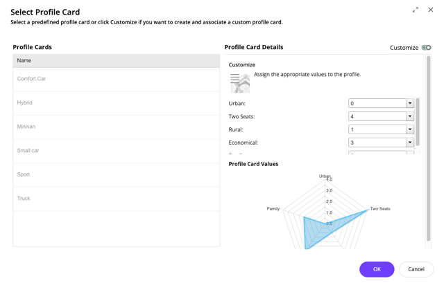The height and width of the screenshot is (283, 444).
Task: Open the Rural value dropdown arrow
Action: (x=410, y=129)
